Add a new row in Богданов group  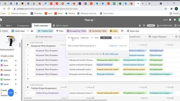tap(28, 79)
